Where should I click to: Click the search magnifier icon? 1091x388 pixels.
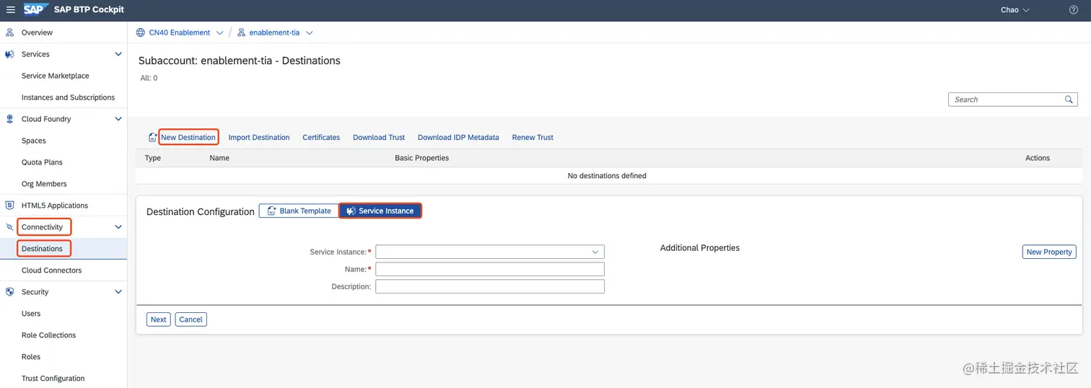[1069, 100]
